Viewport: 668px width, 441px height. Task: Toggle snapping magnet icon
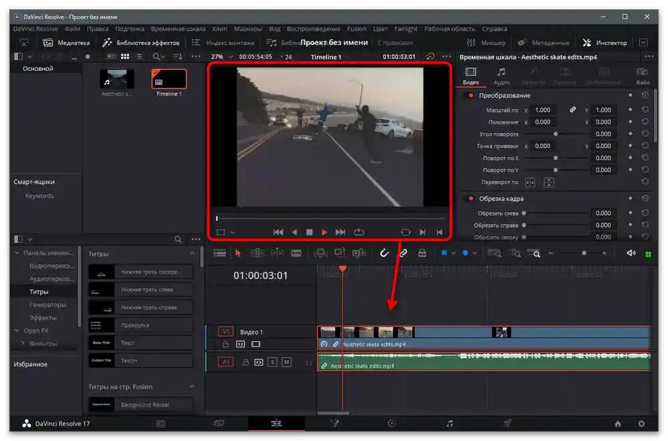click(x=384, y=253)
